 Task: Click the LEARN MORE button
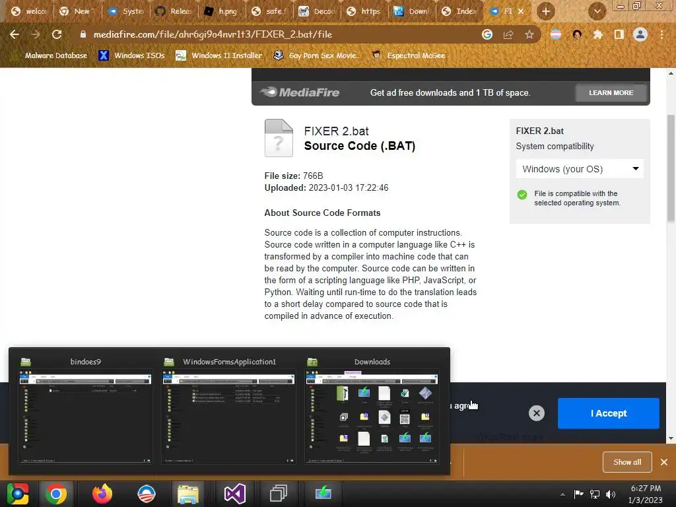pyautogui.click(x=611, y=92)
